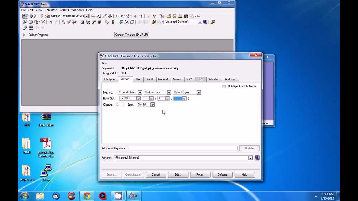
Task: Click the broom Clean structure icon
Action: [x=69, y=22]
